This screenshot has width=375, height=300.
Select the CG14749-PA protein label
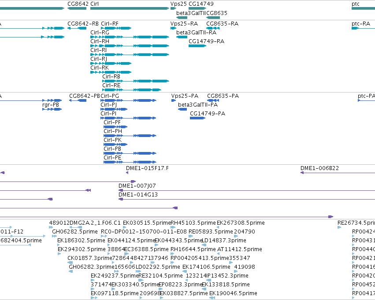pos(208,114)
